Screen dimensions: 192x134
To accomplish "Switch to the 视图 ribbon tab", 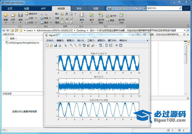I will click(96, 9).
